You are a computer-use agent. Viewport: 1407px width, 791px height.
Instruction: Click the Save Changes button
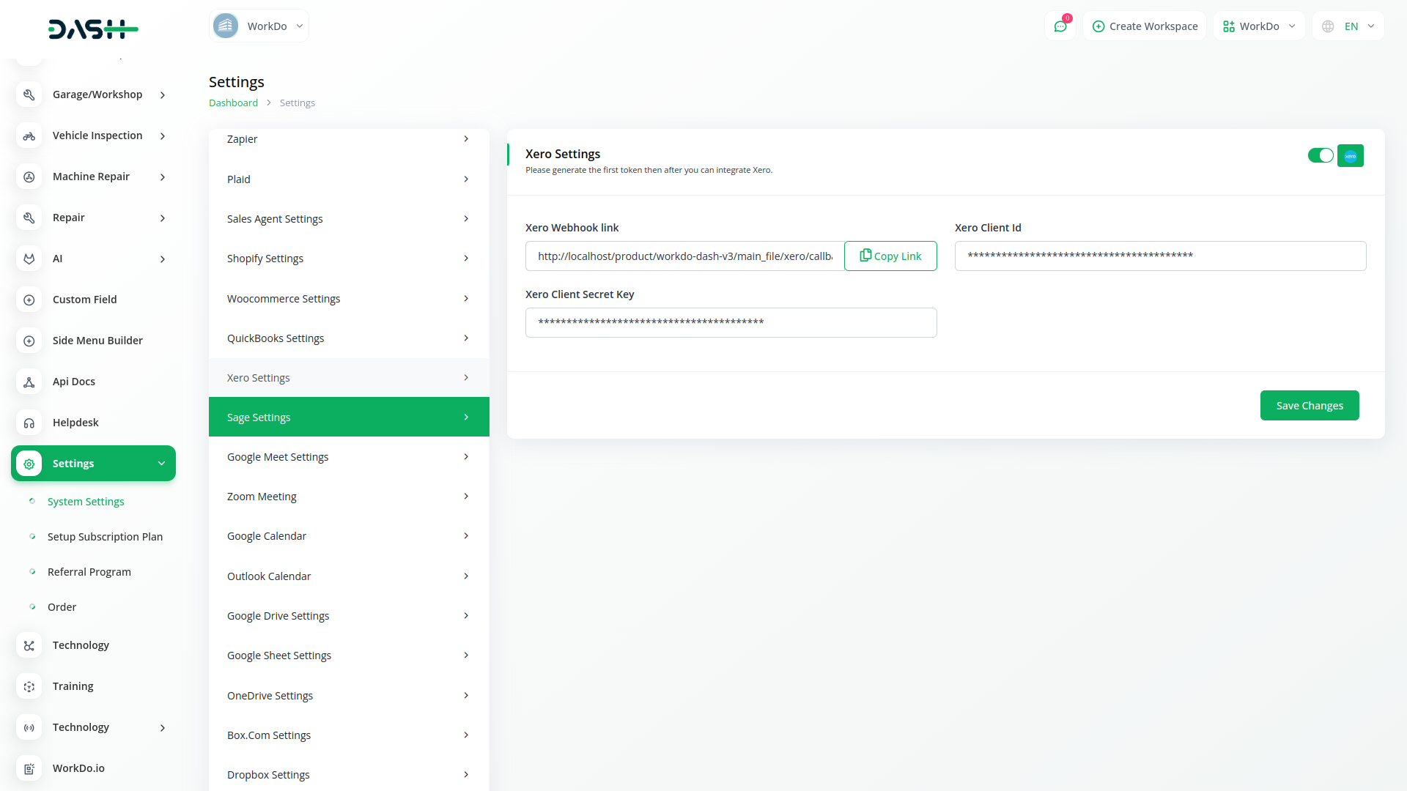pos(1309,406)
